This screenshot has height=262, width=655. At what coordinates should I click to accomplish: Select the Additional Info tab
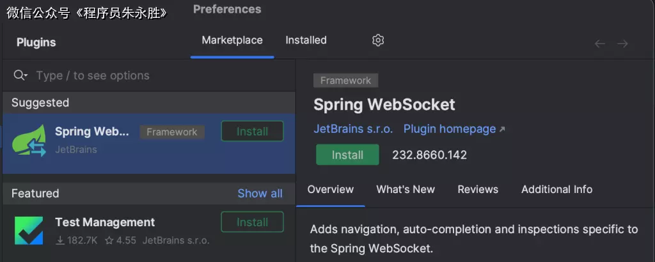click(x=556, y=189)
